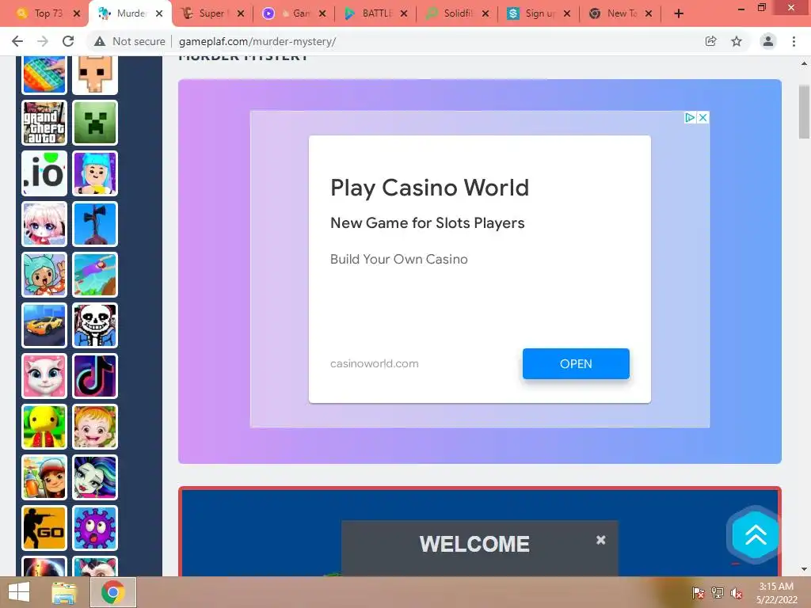The height and width of the screenshot is (608, 811).
Task: Open the Monster High girl game icon
Action: pyautogui.click(x=95, y=477)
